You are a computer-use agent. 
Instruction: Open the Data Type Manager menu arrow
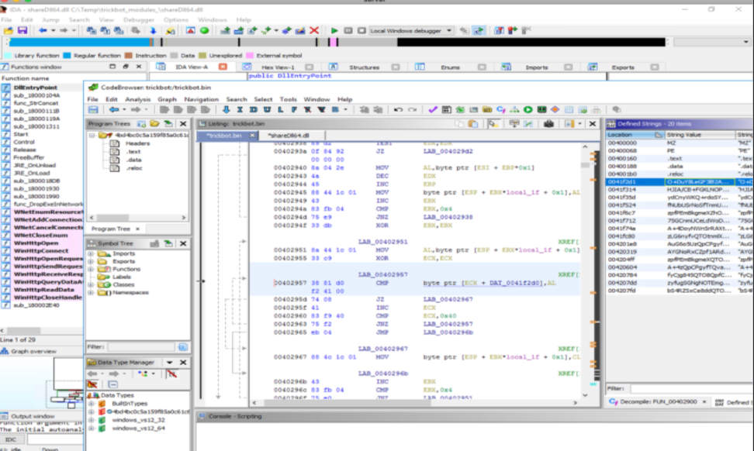170,363
